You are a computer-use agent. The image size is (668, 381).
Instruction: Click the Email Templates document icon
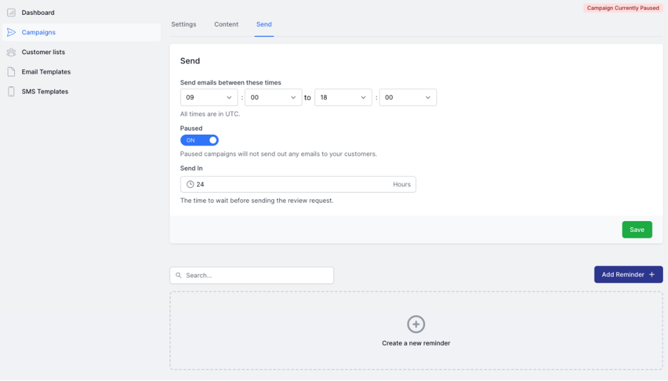coord(11,72)
